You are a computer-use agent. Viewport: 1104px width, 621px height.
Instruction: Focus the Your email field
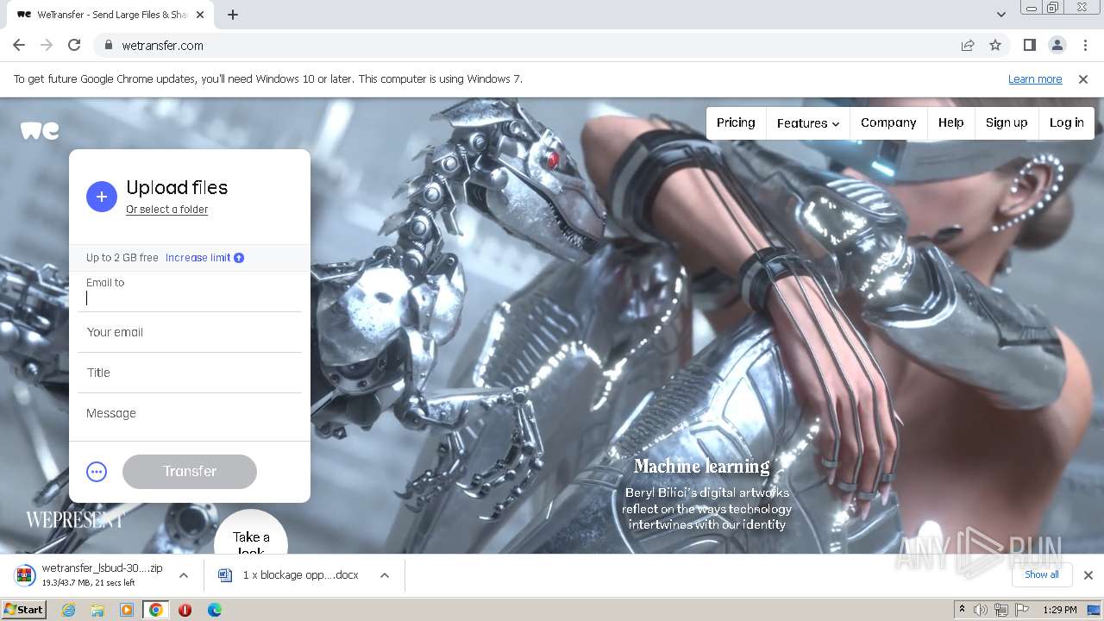click(190, 332)
